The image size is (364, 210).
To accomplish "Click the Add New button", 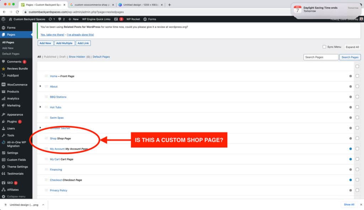I will (45, 43).
